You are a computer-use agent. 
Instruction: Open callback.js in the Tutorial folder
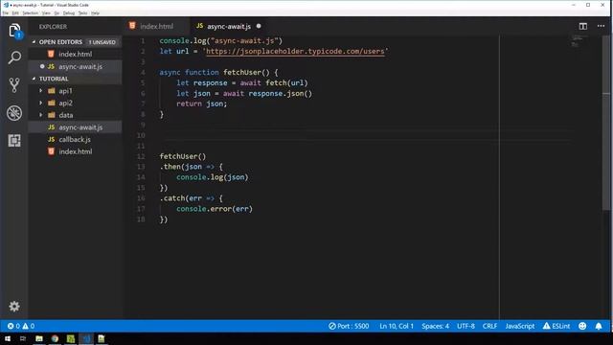(x=75, y=139)
